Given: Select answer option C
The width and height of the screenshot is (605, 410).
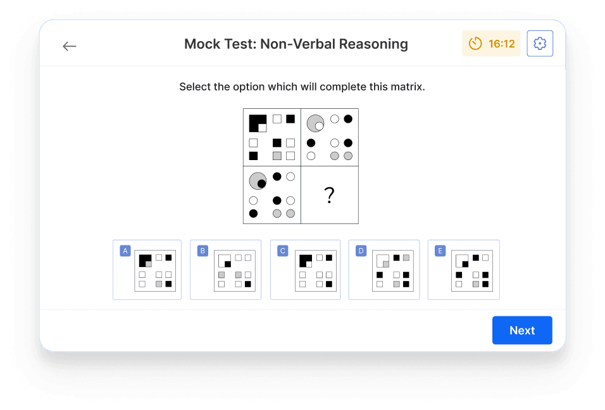Looking at the screenshot, I should click(305, 270).
